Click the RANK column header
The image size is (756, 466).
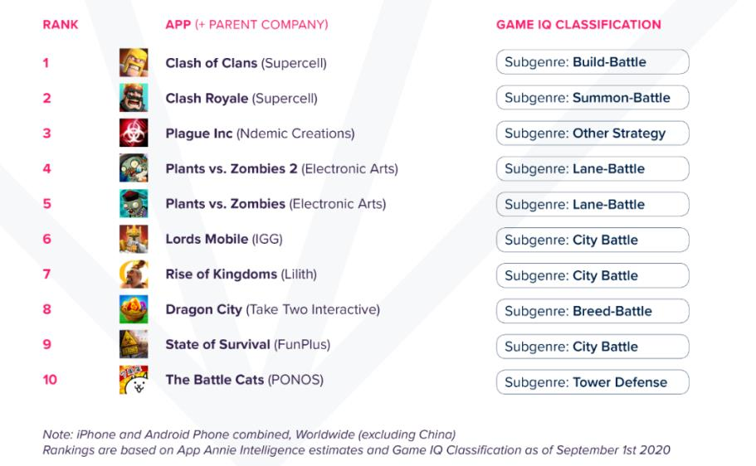tap(61, 25)
